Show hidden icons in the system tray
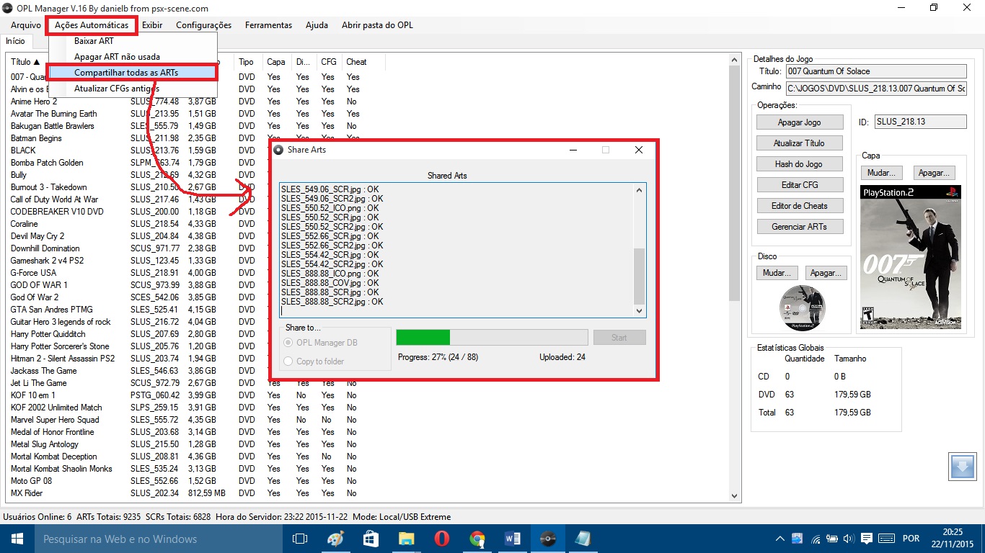The image size is (985, 553). tap(781, 539)
